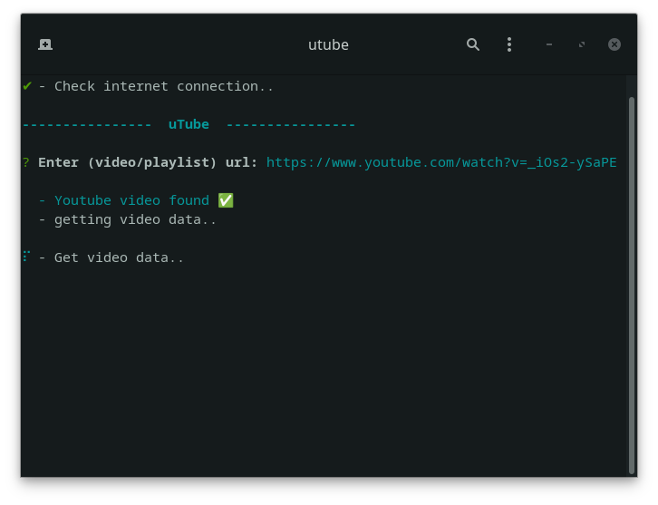Click the 'Check internet connection..' line

coord(164,86)
